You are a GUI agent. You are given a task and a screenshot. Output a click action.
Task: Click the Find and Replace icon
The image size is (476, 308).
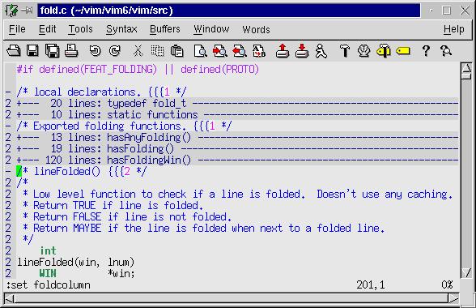[259, 51]
